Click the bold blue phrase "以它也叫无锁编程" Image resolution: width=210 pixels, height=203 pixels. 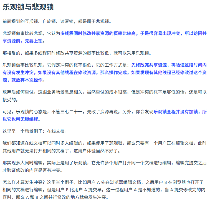(20, 119)
